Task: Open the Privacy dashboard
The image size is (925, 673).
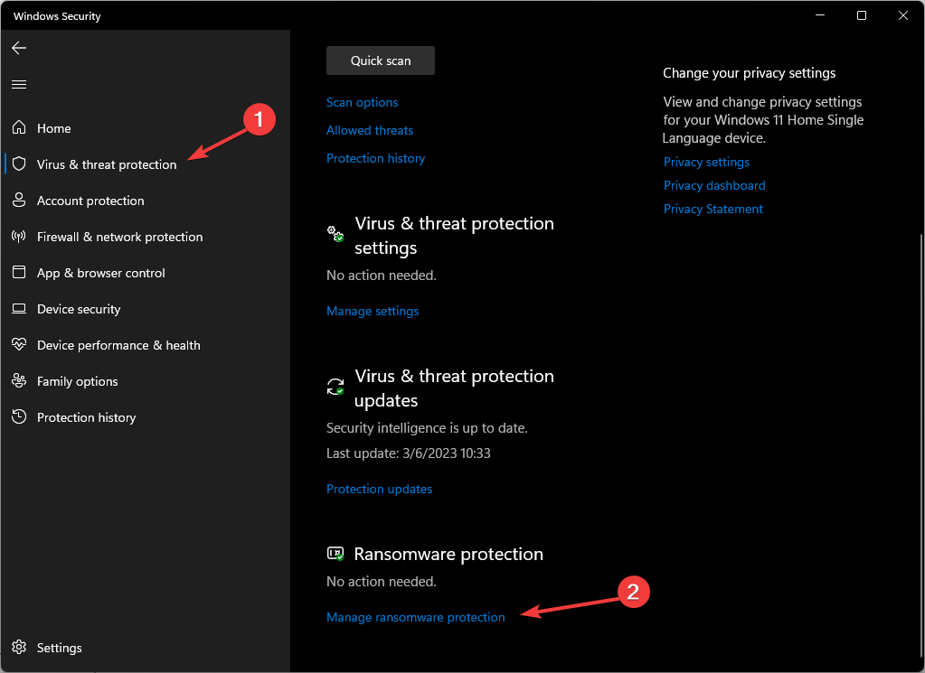Action: pos(713,185)
